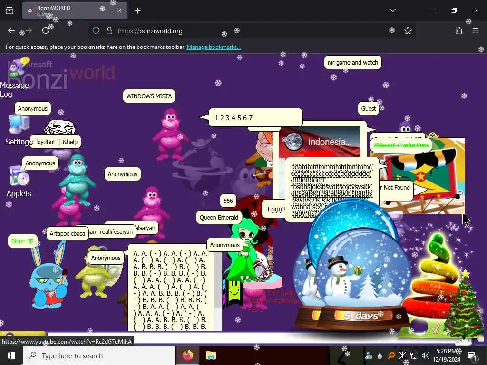Open the volume speaker tray icon
Viewport: 487px width, 365px height.
click(x=426, y=355)
